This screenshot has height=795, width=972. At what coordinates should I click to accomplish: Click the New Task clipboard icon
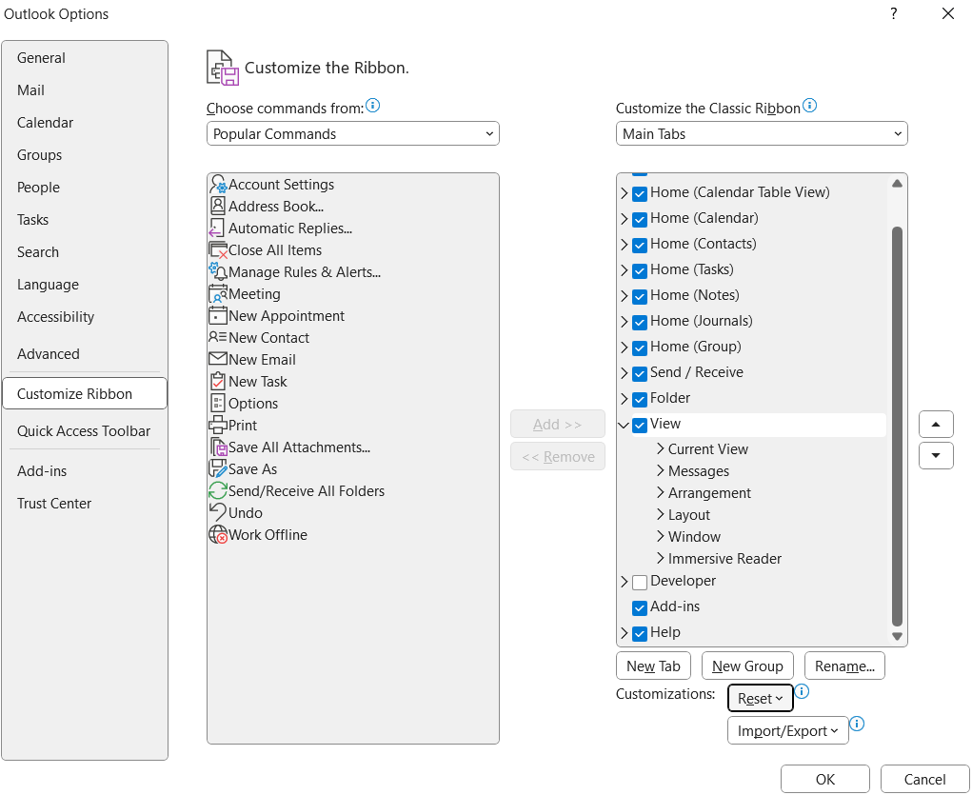point(218,382)
